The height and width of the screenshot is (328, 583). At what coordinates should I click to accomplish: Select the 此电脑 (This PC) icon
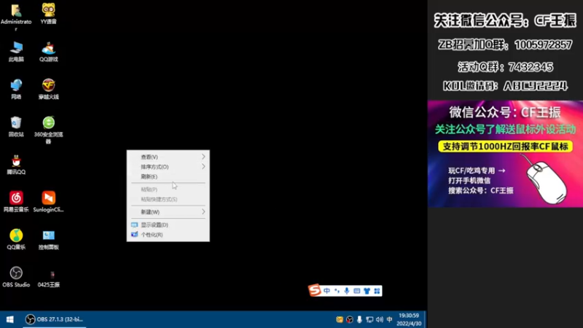click(16, 52)
